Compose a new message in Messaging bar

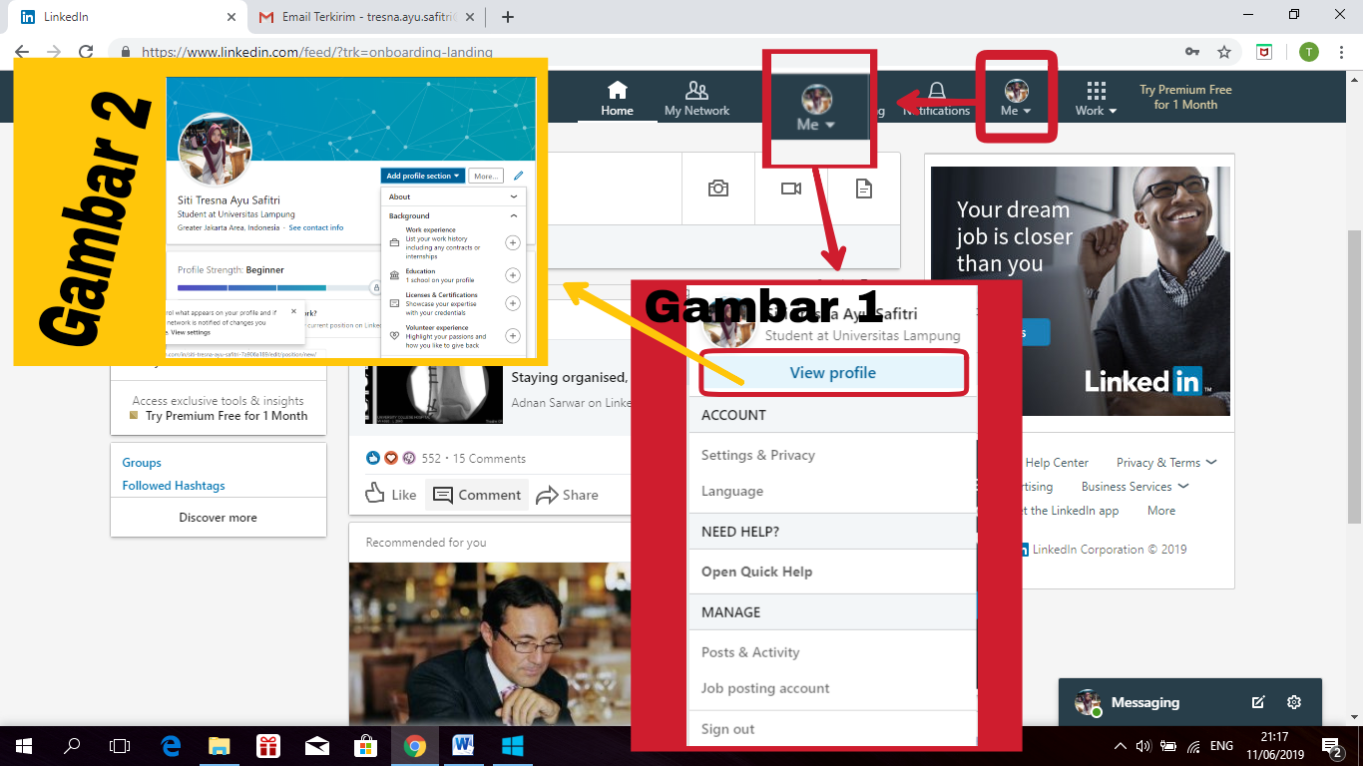tap(1258, 702)
